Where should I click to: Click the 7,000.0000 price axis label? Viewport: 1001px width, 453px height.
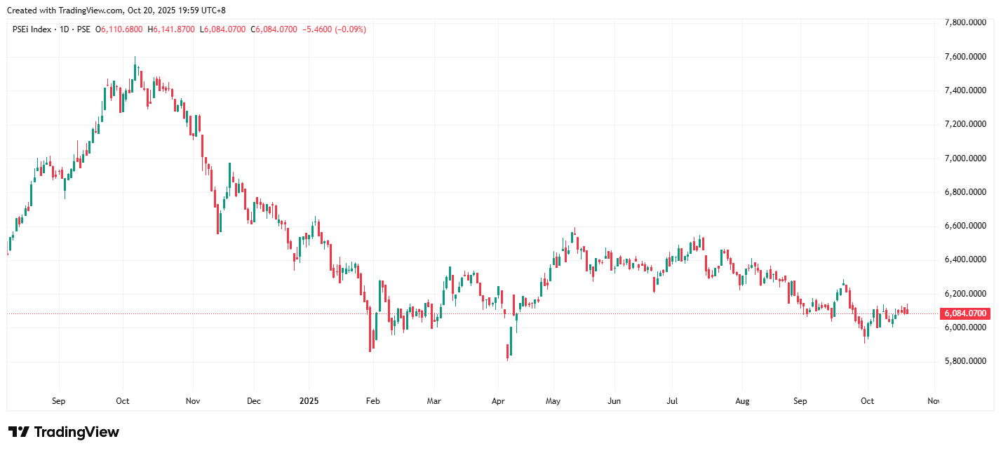tap(965, 158)
